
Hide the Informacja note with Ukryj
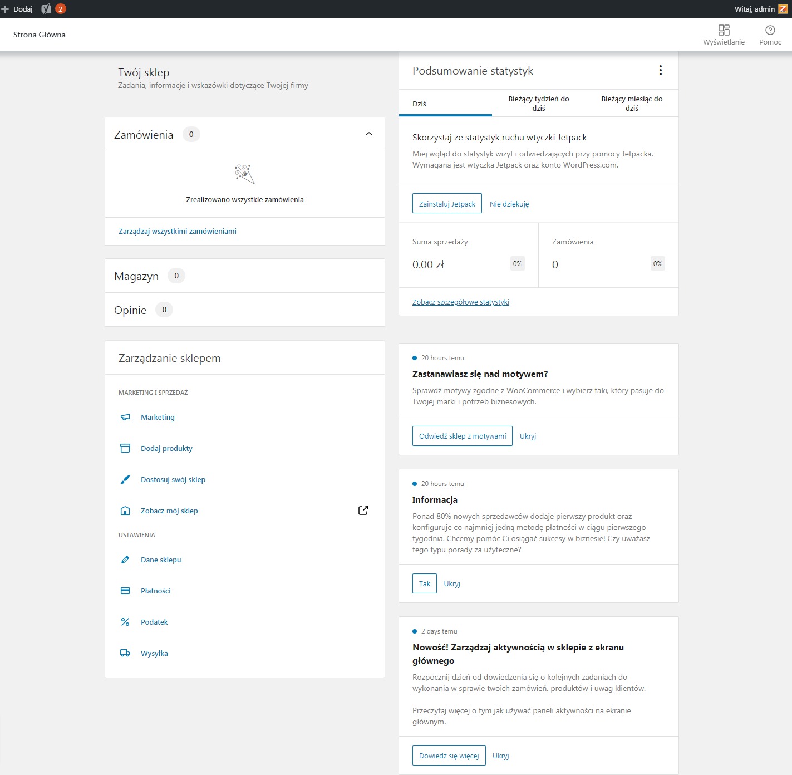pos(452,583)
